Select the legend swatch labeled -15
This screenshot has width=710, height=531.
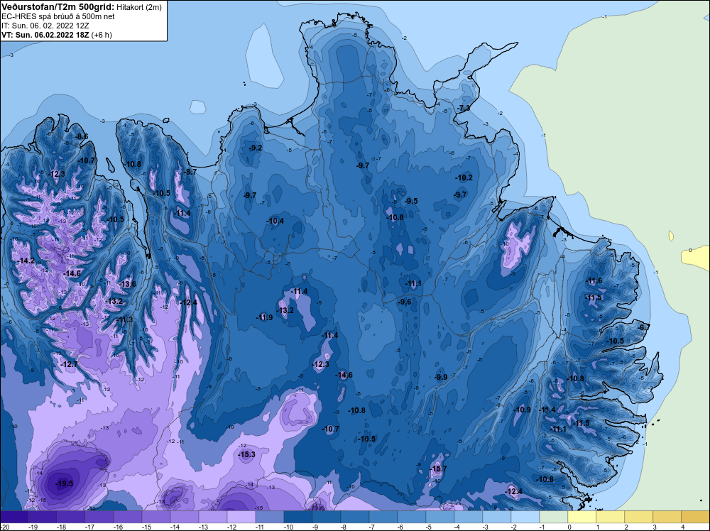tap(156, 517)
